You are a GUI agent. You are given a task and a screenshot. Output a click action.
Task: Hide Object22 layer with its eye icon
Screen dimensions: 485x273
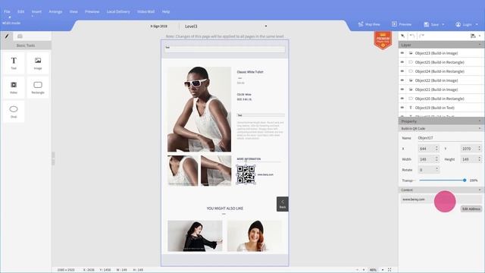402,80
